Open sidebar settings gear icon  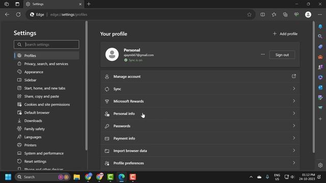tap(320, 165)
